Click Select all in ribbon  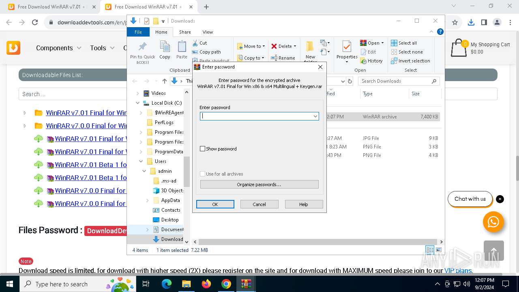[x=403, y=43]
